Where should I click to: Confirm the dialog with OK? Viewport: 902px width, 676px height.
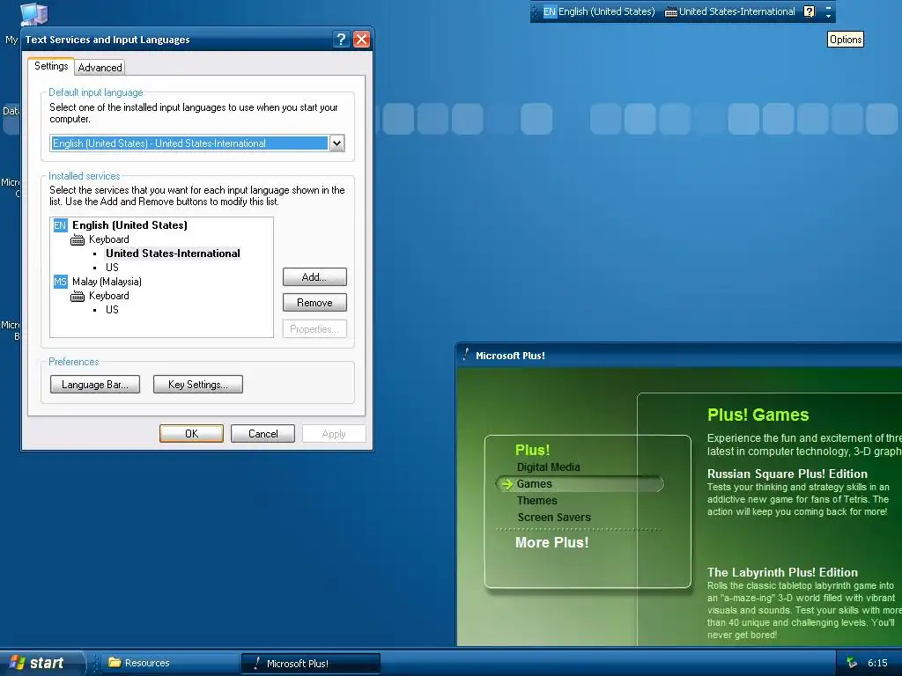tap(191, 434)
